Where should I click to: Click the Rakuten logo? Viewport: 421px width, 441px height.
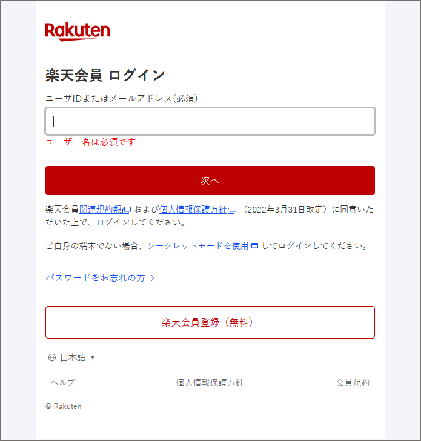[78, 31]
